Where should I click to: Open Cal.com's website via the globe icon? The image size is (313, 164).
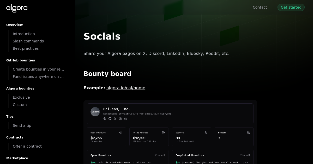pyautogui.click(x=105, y=118)
